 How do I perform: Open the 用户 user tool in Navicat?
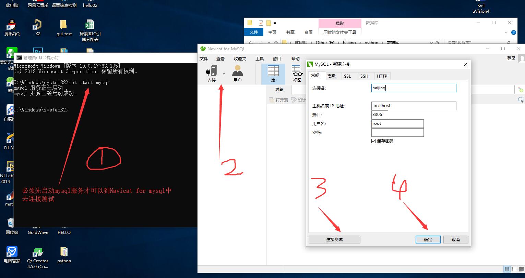[238, 74]
